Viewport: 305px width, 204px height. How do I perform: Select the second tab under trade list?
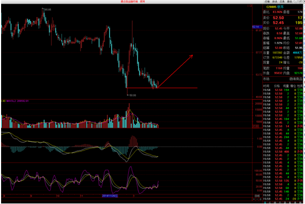point(270,202)
